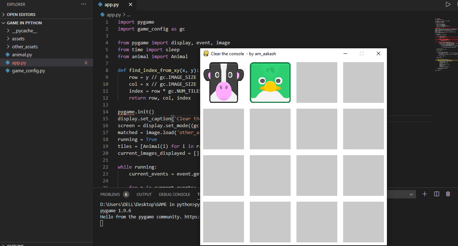Expand the other_assets folder
The height and width of the screenshot is (246, 458).
46,47
